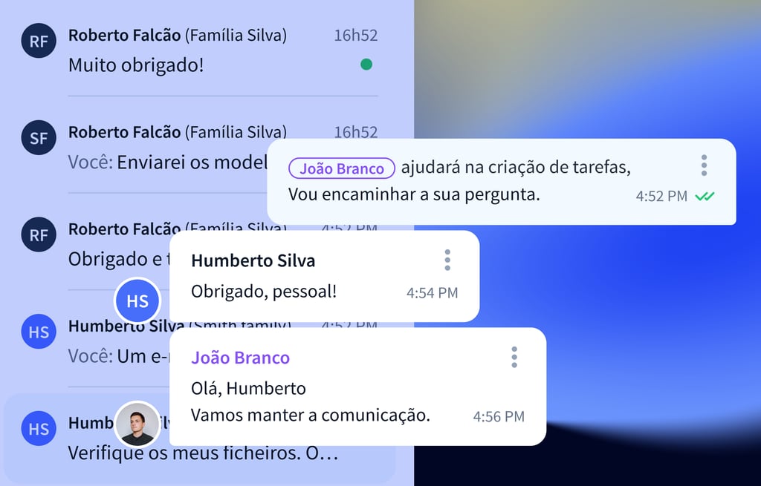
Task: Click HS avatar in highlighted last conversation
Action: (39, 428)
